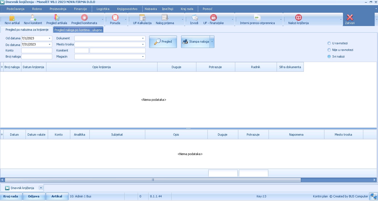The width and height of the screenshot is (378, 201).
Task: Click the upper grid Radnik column header
Action: click(256, 67)
